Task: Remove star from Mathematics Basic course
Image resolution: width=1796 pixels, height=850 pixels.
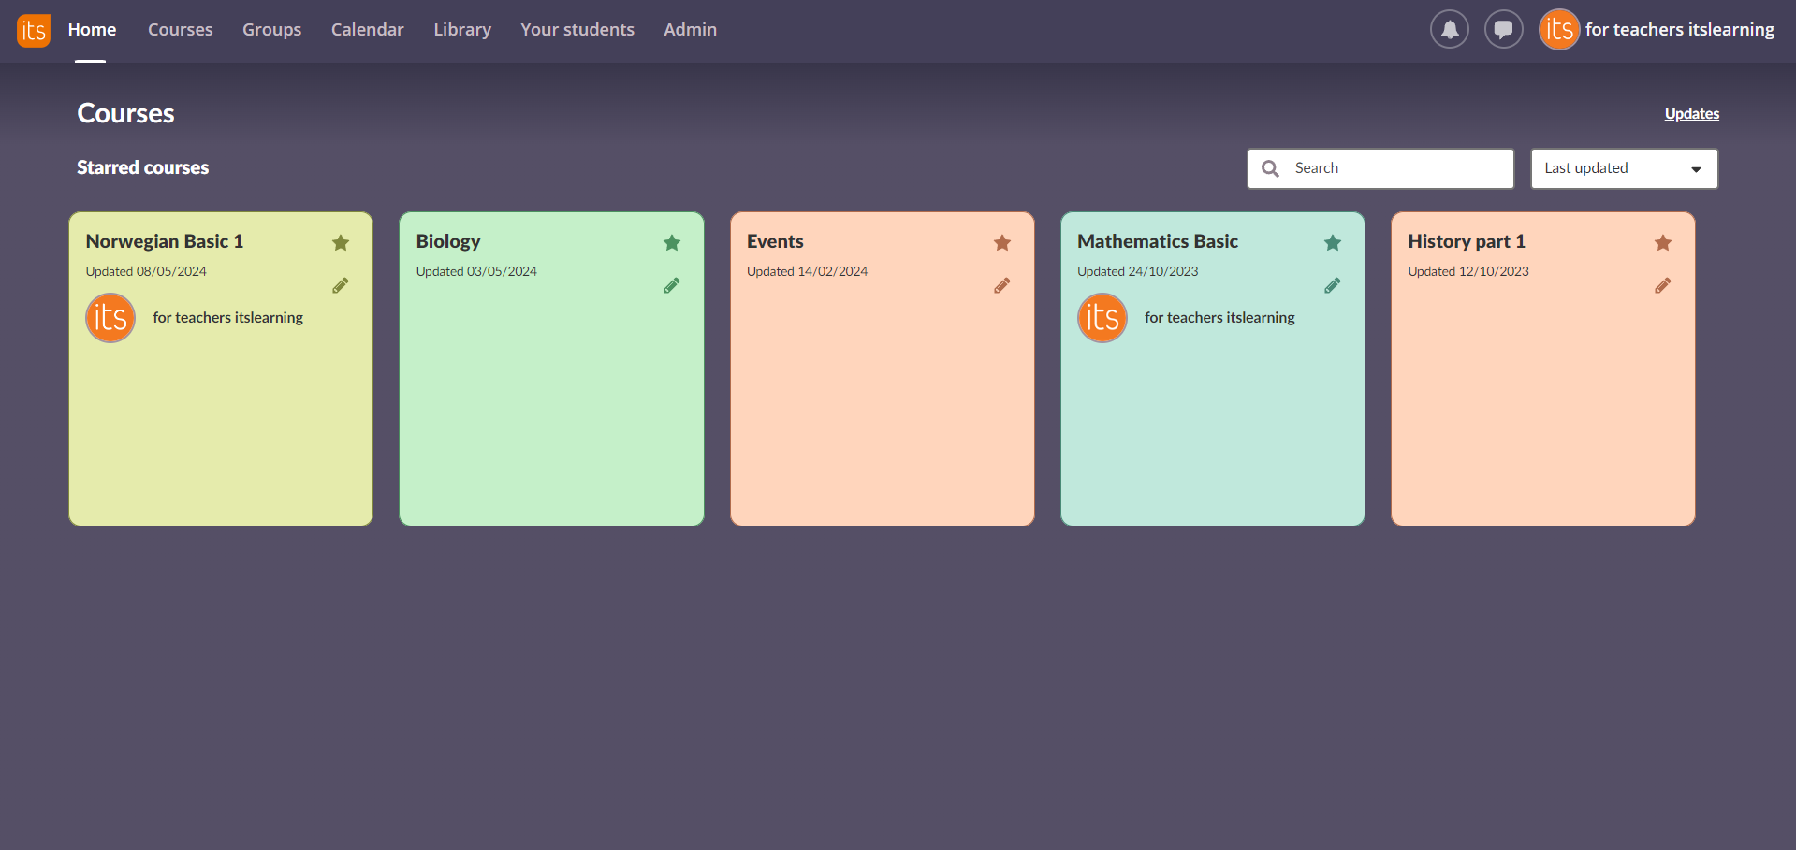Action: pyautogui.click(x=1333, y=243)
